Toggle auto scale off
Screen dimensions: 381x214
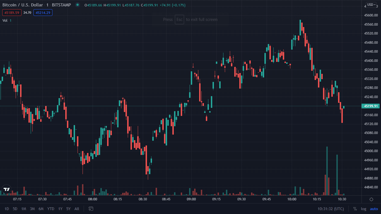(374, 209)
